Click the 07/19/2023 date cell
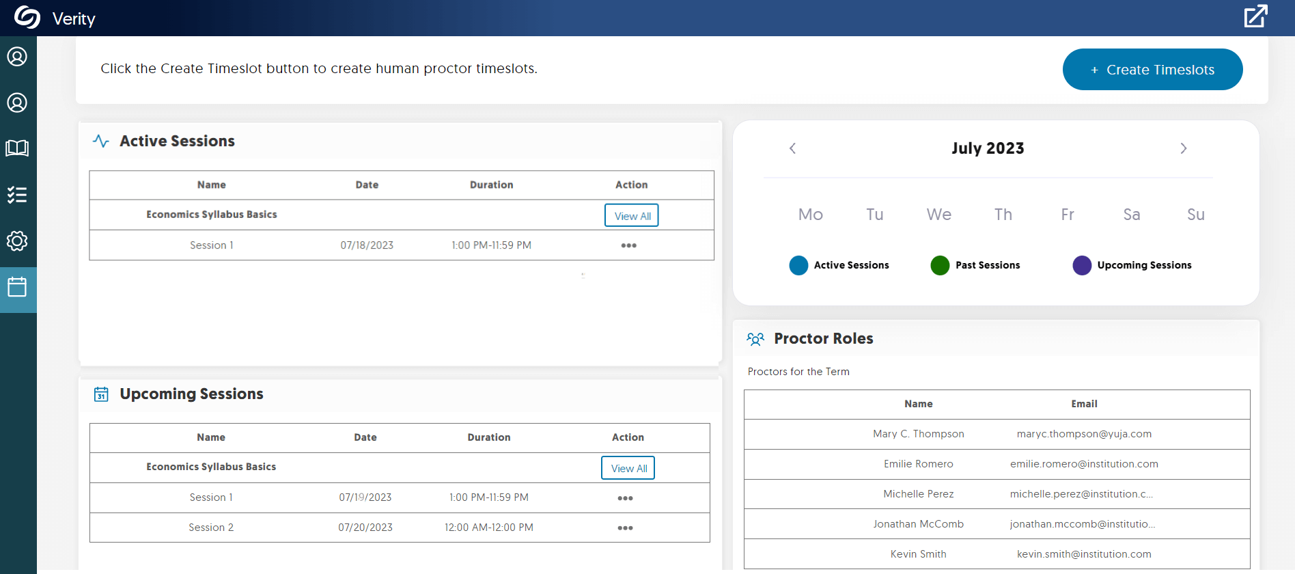The image size is (1295, 574). (365, 497)
